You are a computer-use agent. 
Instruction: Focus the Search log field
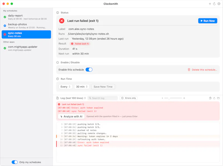coord(103,98)
